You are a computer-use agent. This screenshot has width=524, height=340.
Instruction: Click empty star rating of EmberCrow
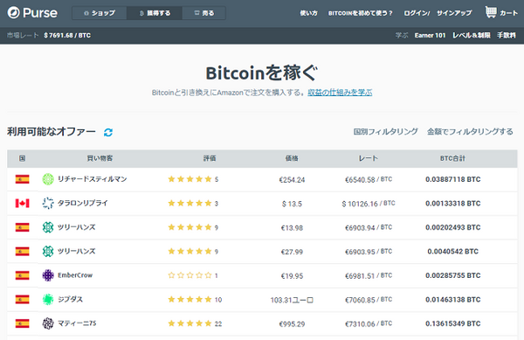pyautogui.click(x=190, y=275)
